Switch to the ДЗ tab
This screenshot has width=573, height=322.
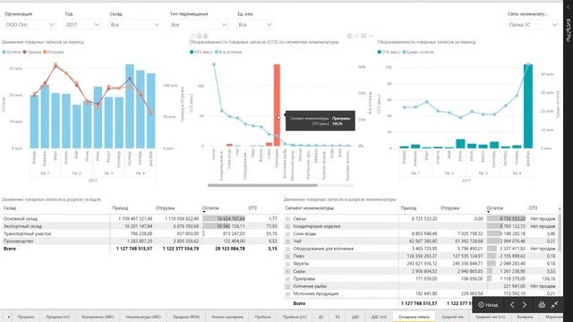(x=321, y=317)
